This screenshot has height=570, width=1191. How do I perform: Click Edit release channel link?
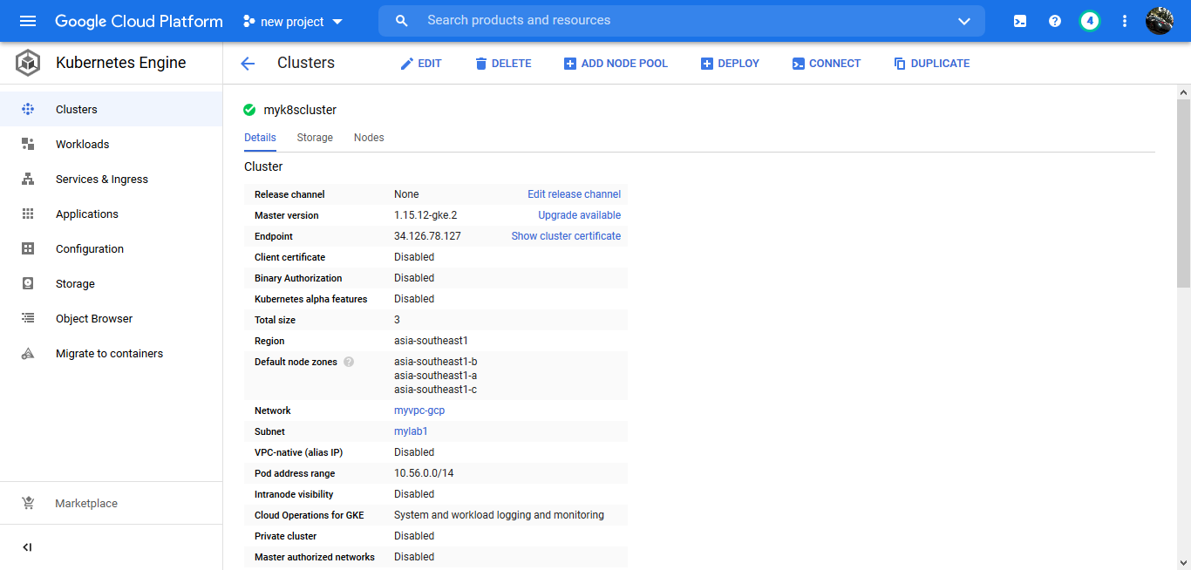(575, 194)
